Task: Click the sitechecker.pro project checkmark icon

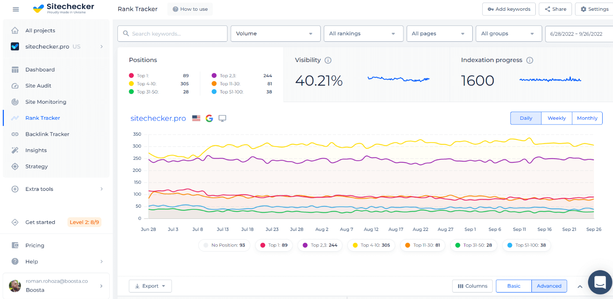Action: pyautogui.click(x=15, y=47)
